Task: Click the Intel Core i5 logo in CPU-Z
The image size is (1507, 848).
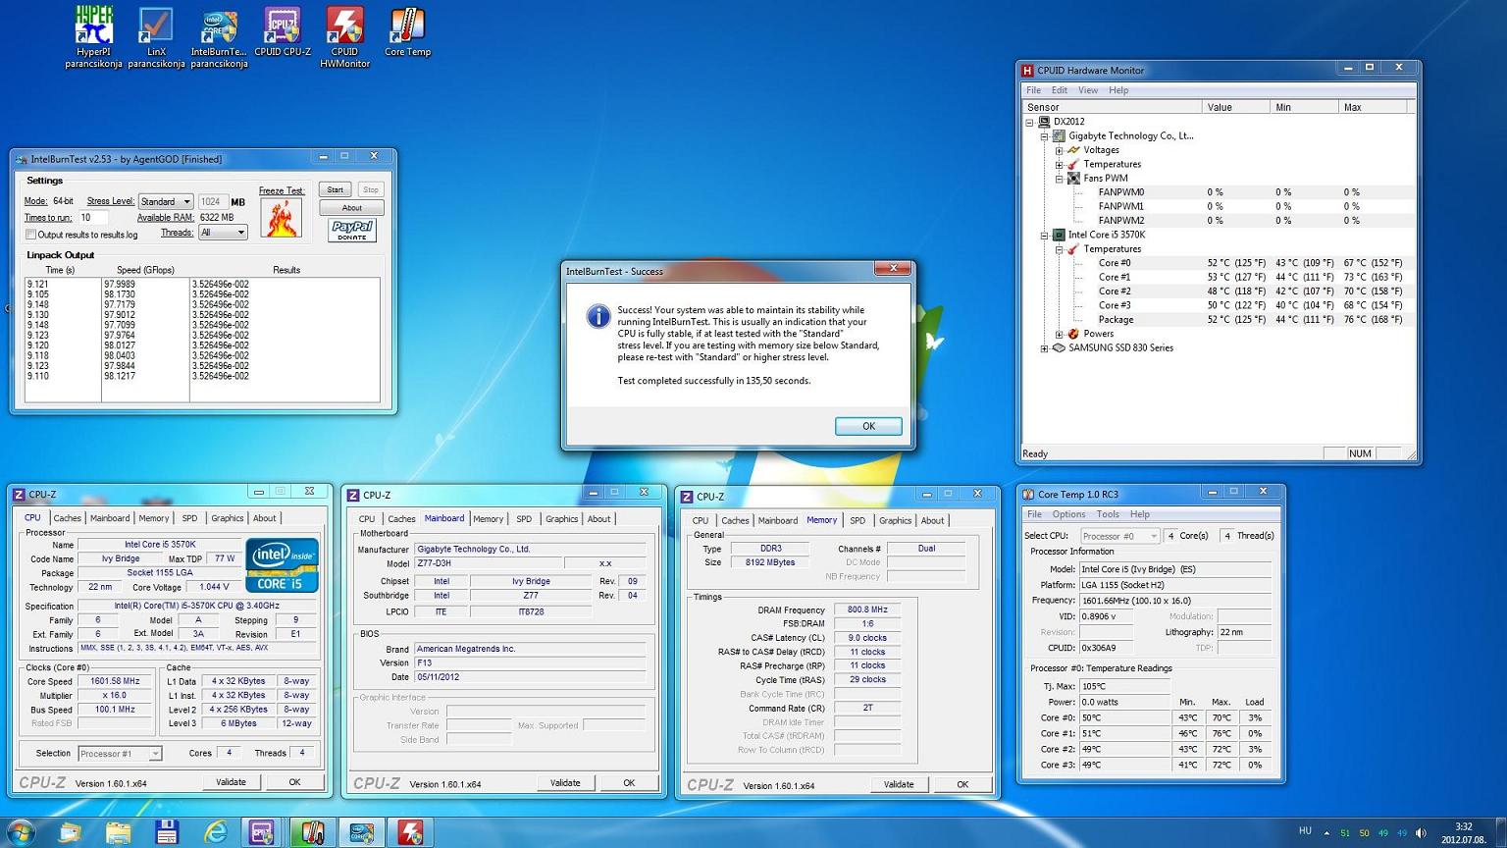Action: pyautogui.click(x=282, y=564)
